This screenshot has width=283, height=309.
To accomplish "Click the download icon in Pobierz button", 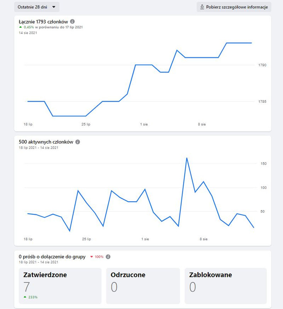I will [x=202, y=7].
